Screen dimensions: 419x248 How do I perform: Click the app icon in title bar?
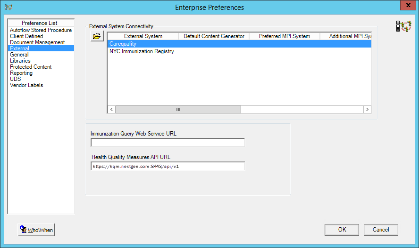tap(8, 7)
